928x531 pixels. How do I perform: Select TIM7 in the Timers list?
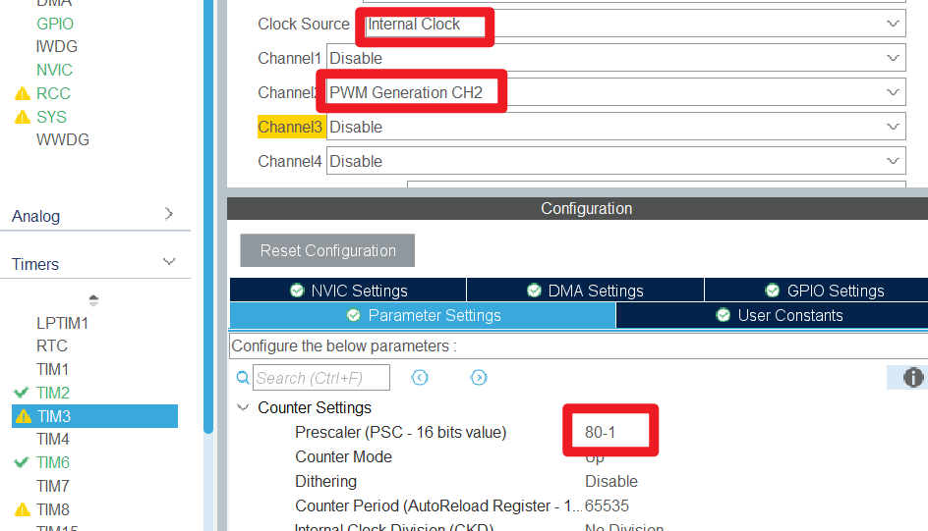pos(53,486)
